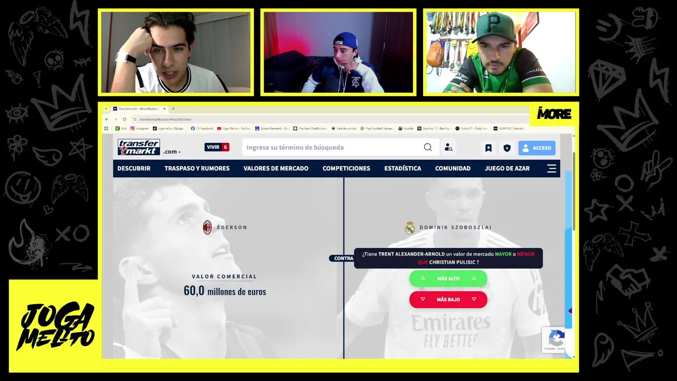
Task: Click the Transfermarkt logo
Action: coord(139,147)
